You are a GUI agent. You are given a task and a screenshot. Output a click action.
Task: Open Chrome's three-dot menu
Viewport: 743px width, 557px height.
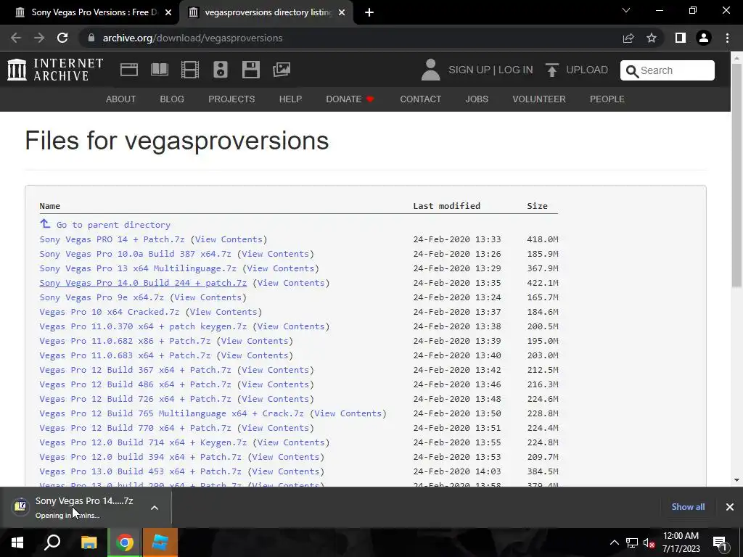point(727,38)
